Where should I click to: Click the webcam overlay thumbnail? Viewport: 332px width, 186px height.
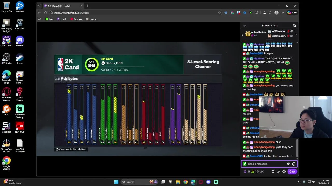tap(296, 118)
